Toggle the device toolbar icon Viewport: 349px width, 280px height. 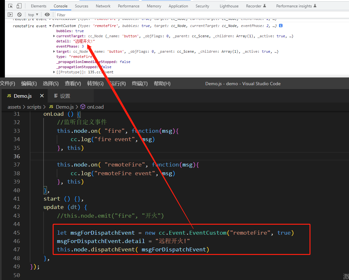click(x=19, y=6)
